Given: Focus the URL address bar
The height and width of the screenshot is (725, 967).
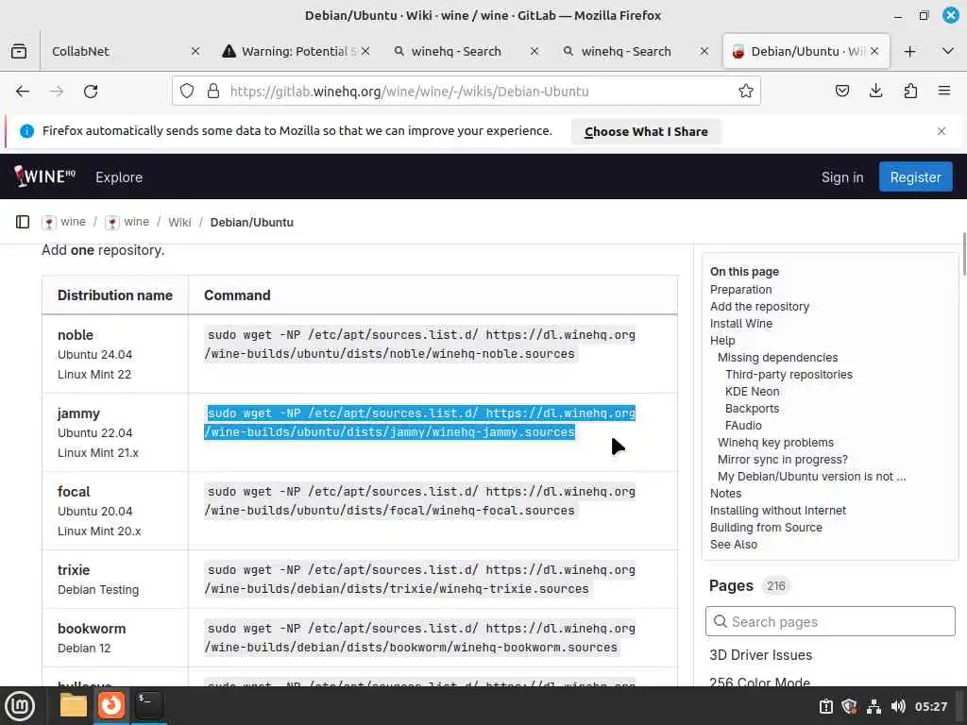Looking at the screenshot, I should pyautogui.click(x=468, y=92).
